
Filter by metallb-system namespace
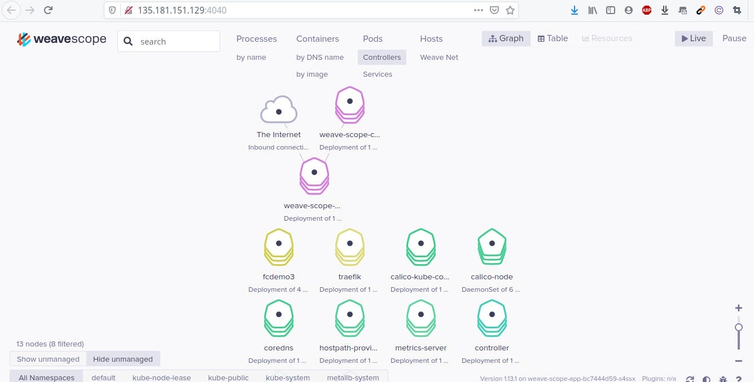point(353,377)
